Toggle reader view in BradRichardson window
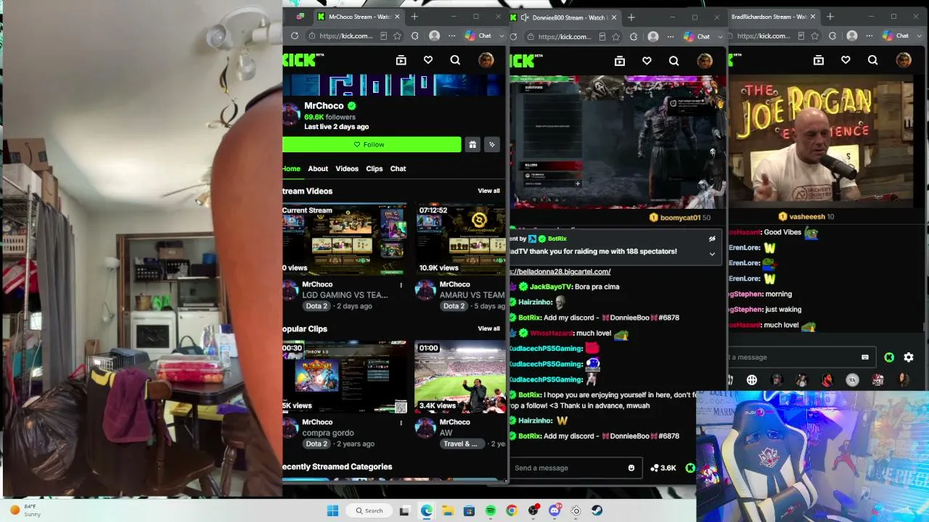The image size is (929, 522). point(801,36)
